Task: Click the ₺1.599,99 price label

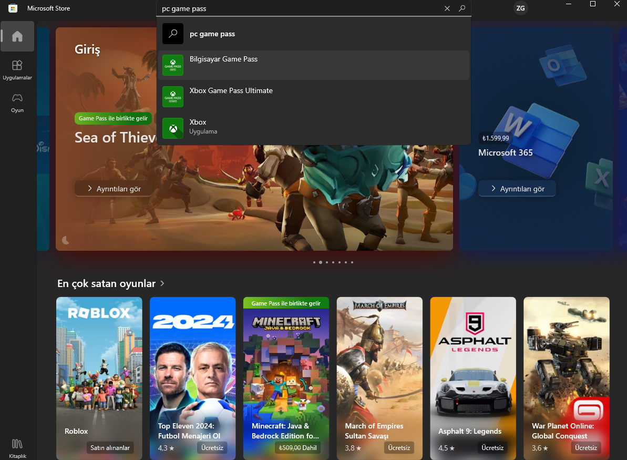Action: 496,138
